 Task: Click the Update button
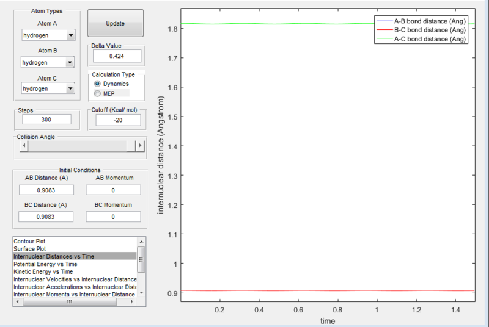point(116,23)
